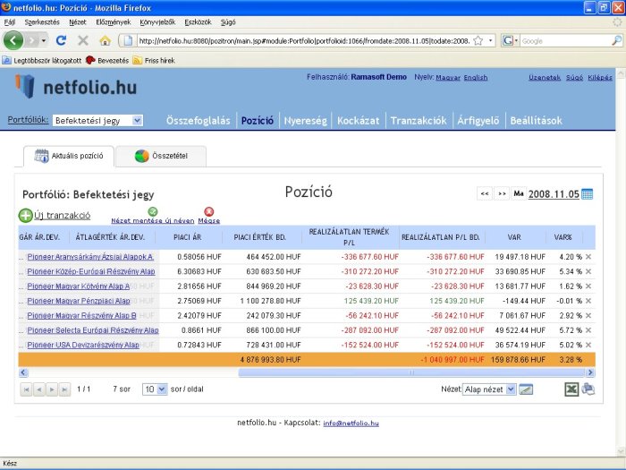
Task: Open the Üzenetek link
Action: pyautogui.click(x=545, y=78)
